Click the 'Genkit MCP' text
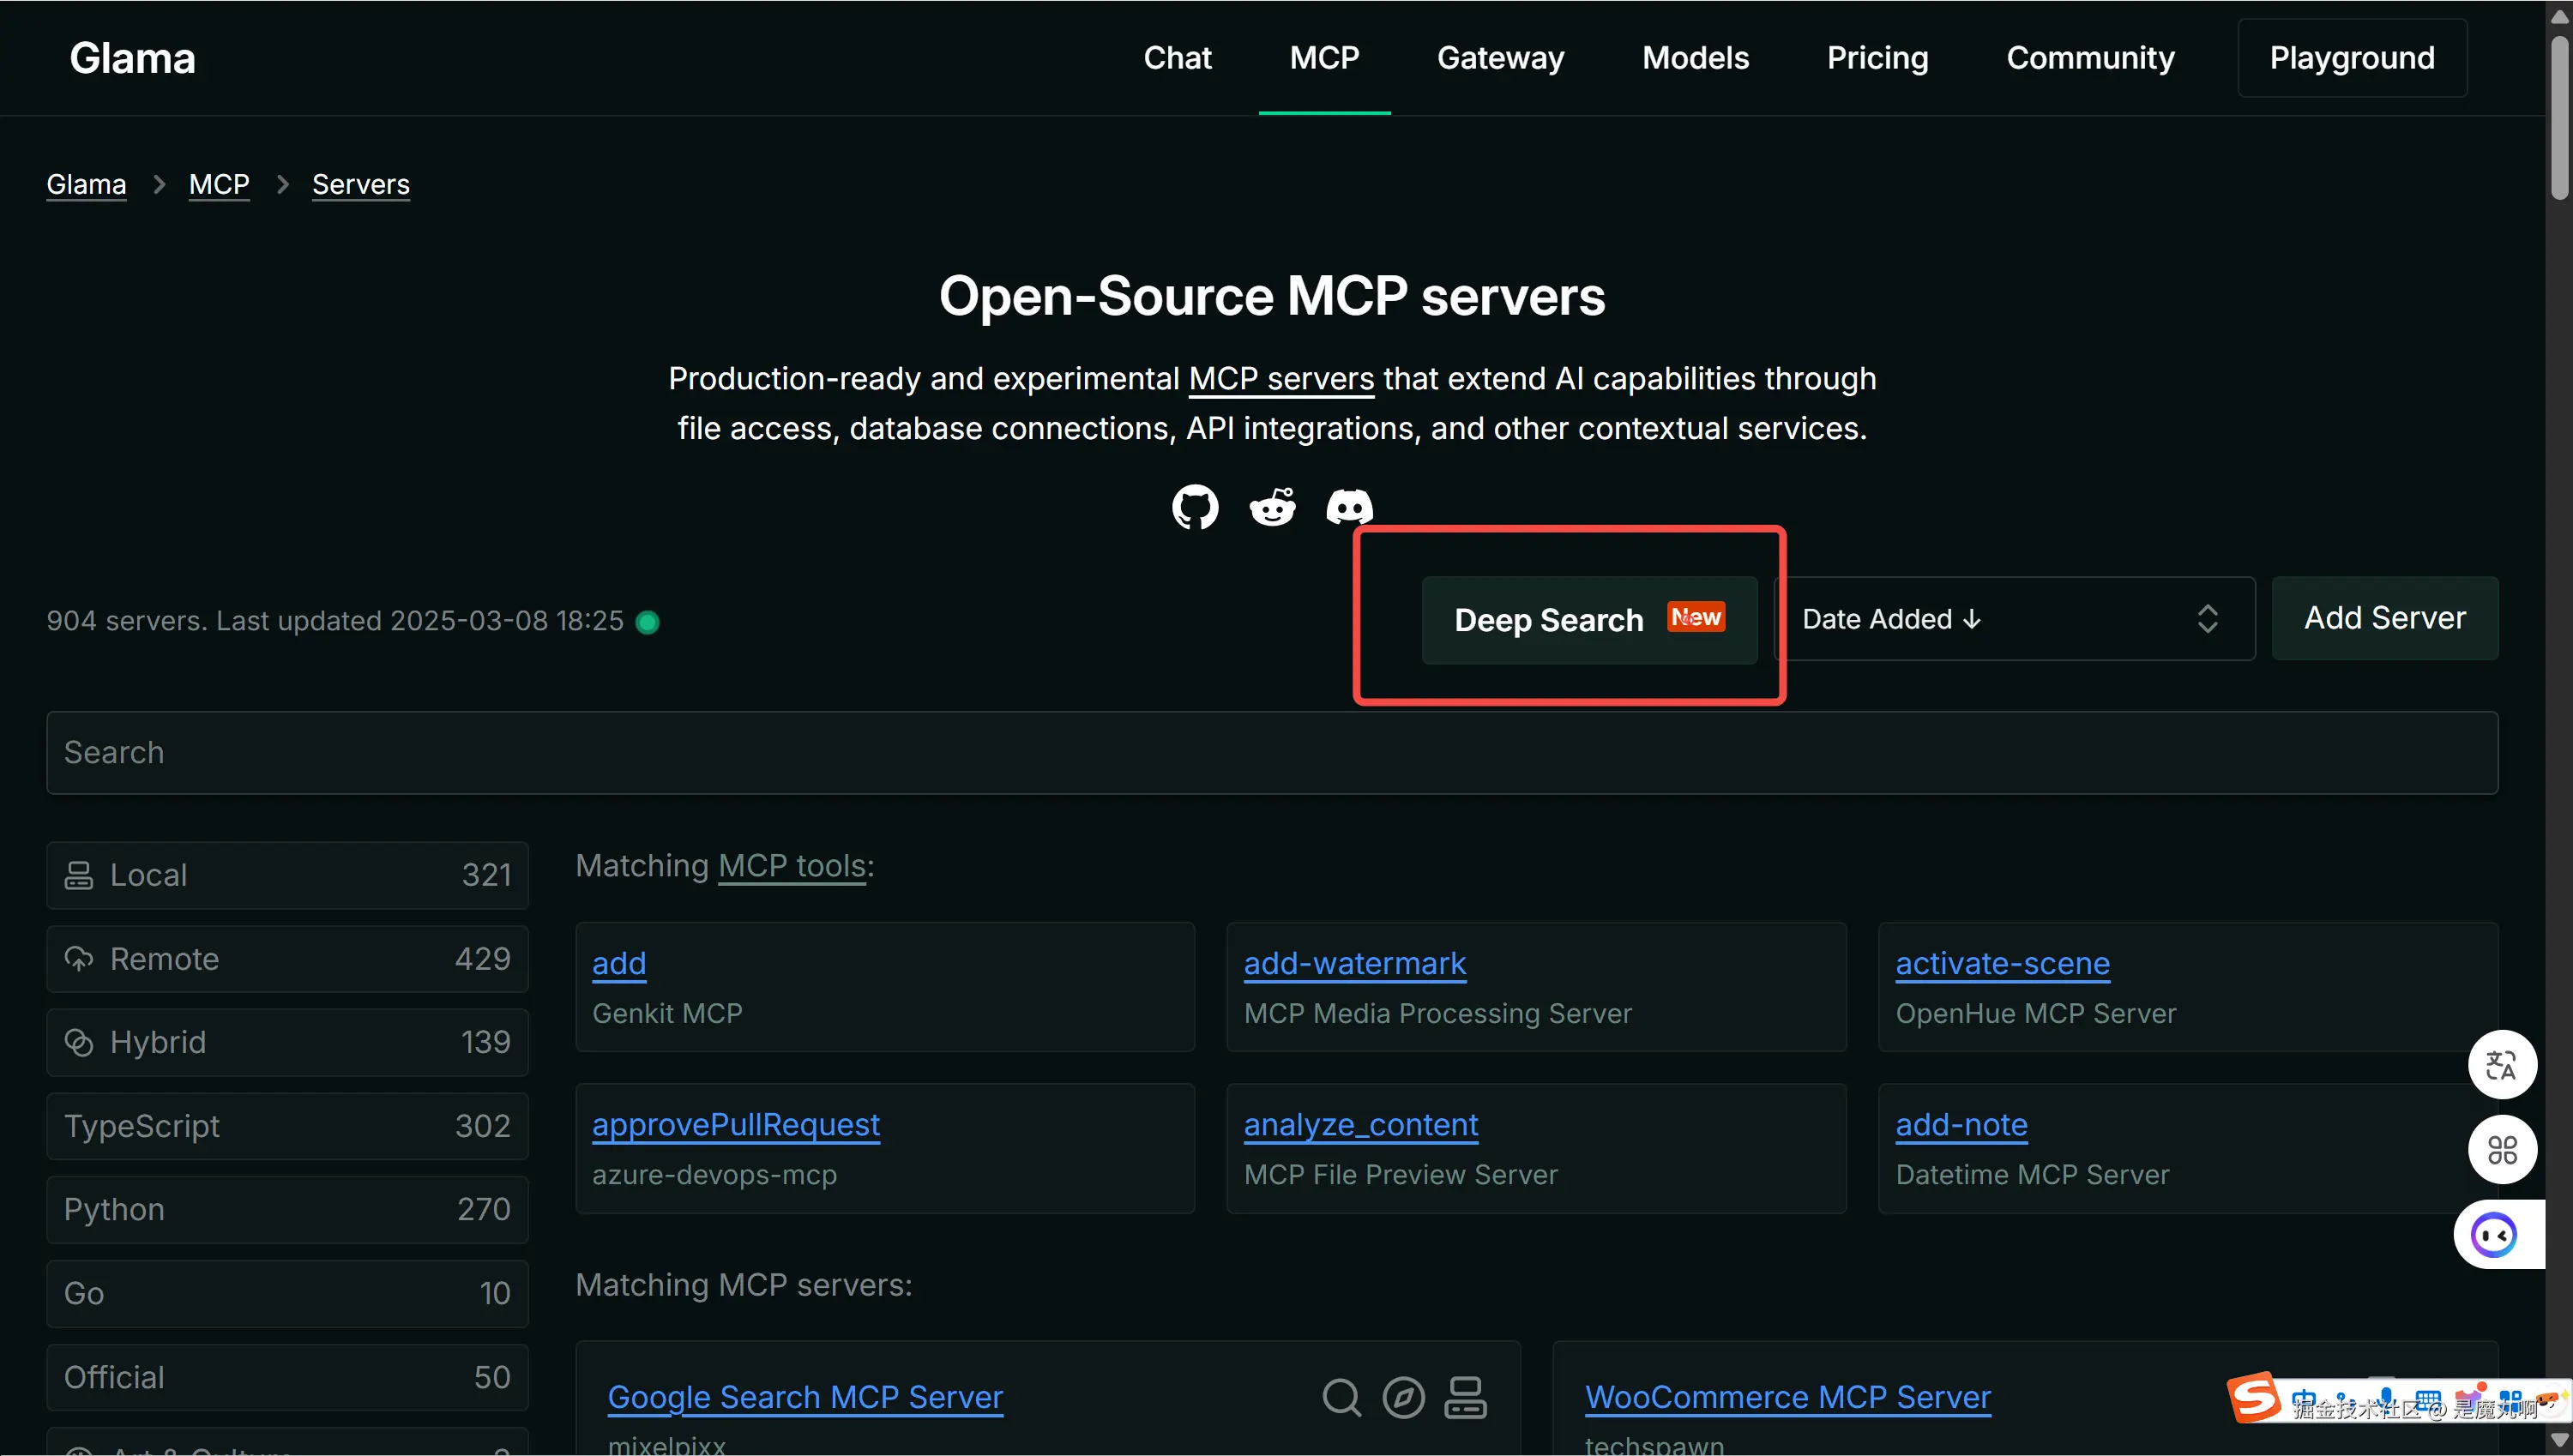The width and height of the screenshot is (2573, 1456). pyautogui.click(x=667, y=1014)
